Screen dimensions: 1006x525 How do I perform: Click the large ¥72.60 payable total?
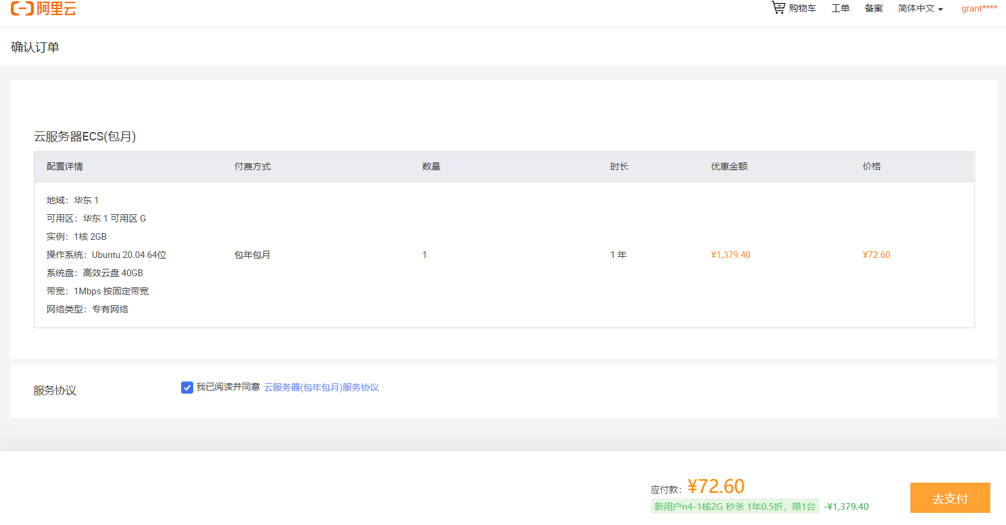click(716, 486)
